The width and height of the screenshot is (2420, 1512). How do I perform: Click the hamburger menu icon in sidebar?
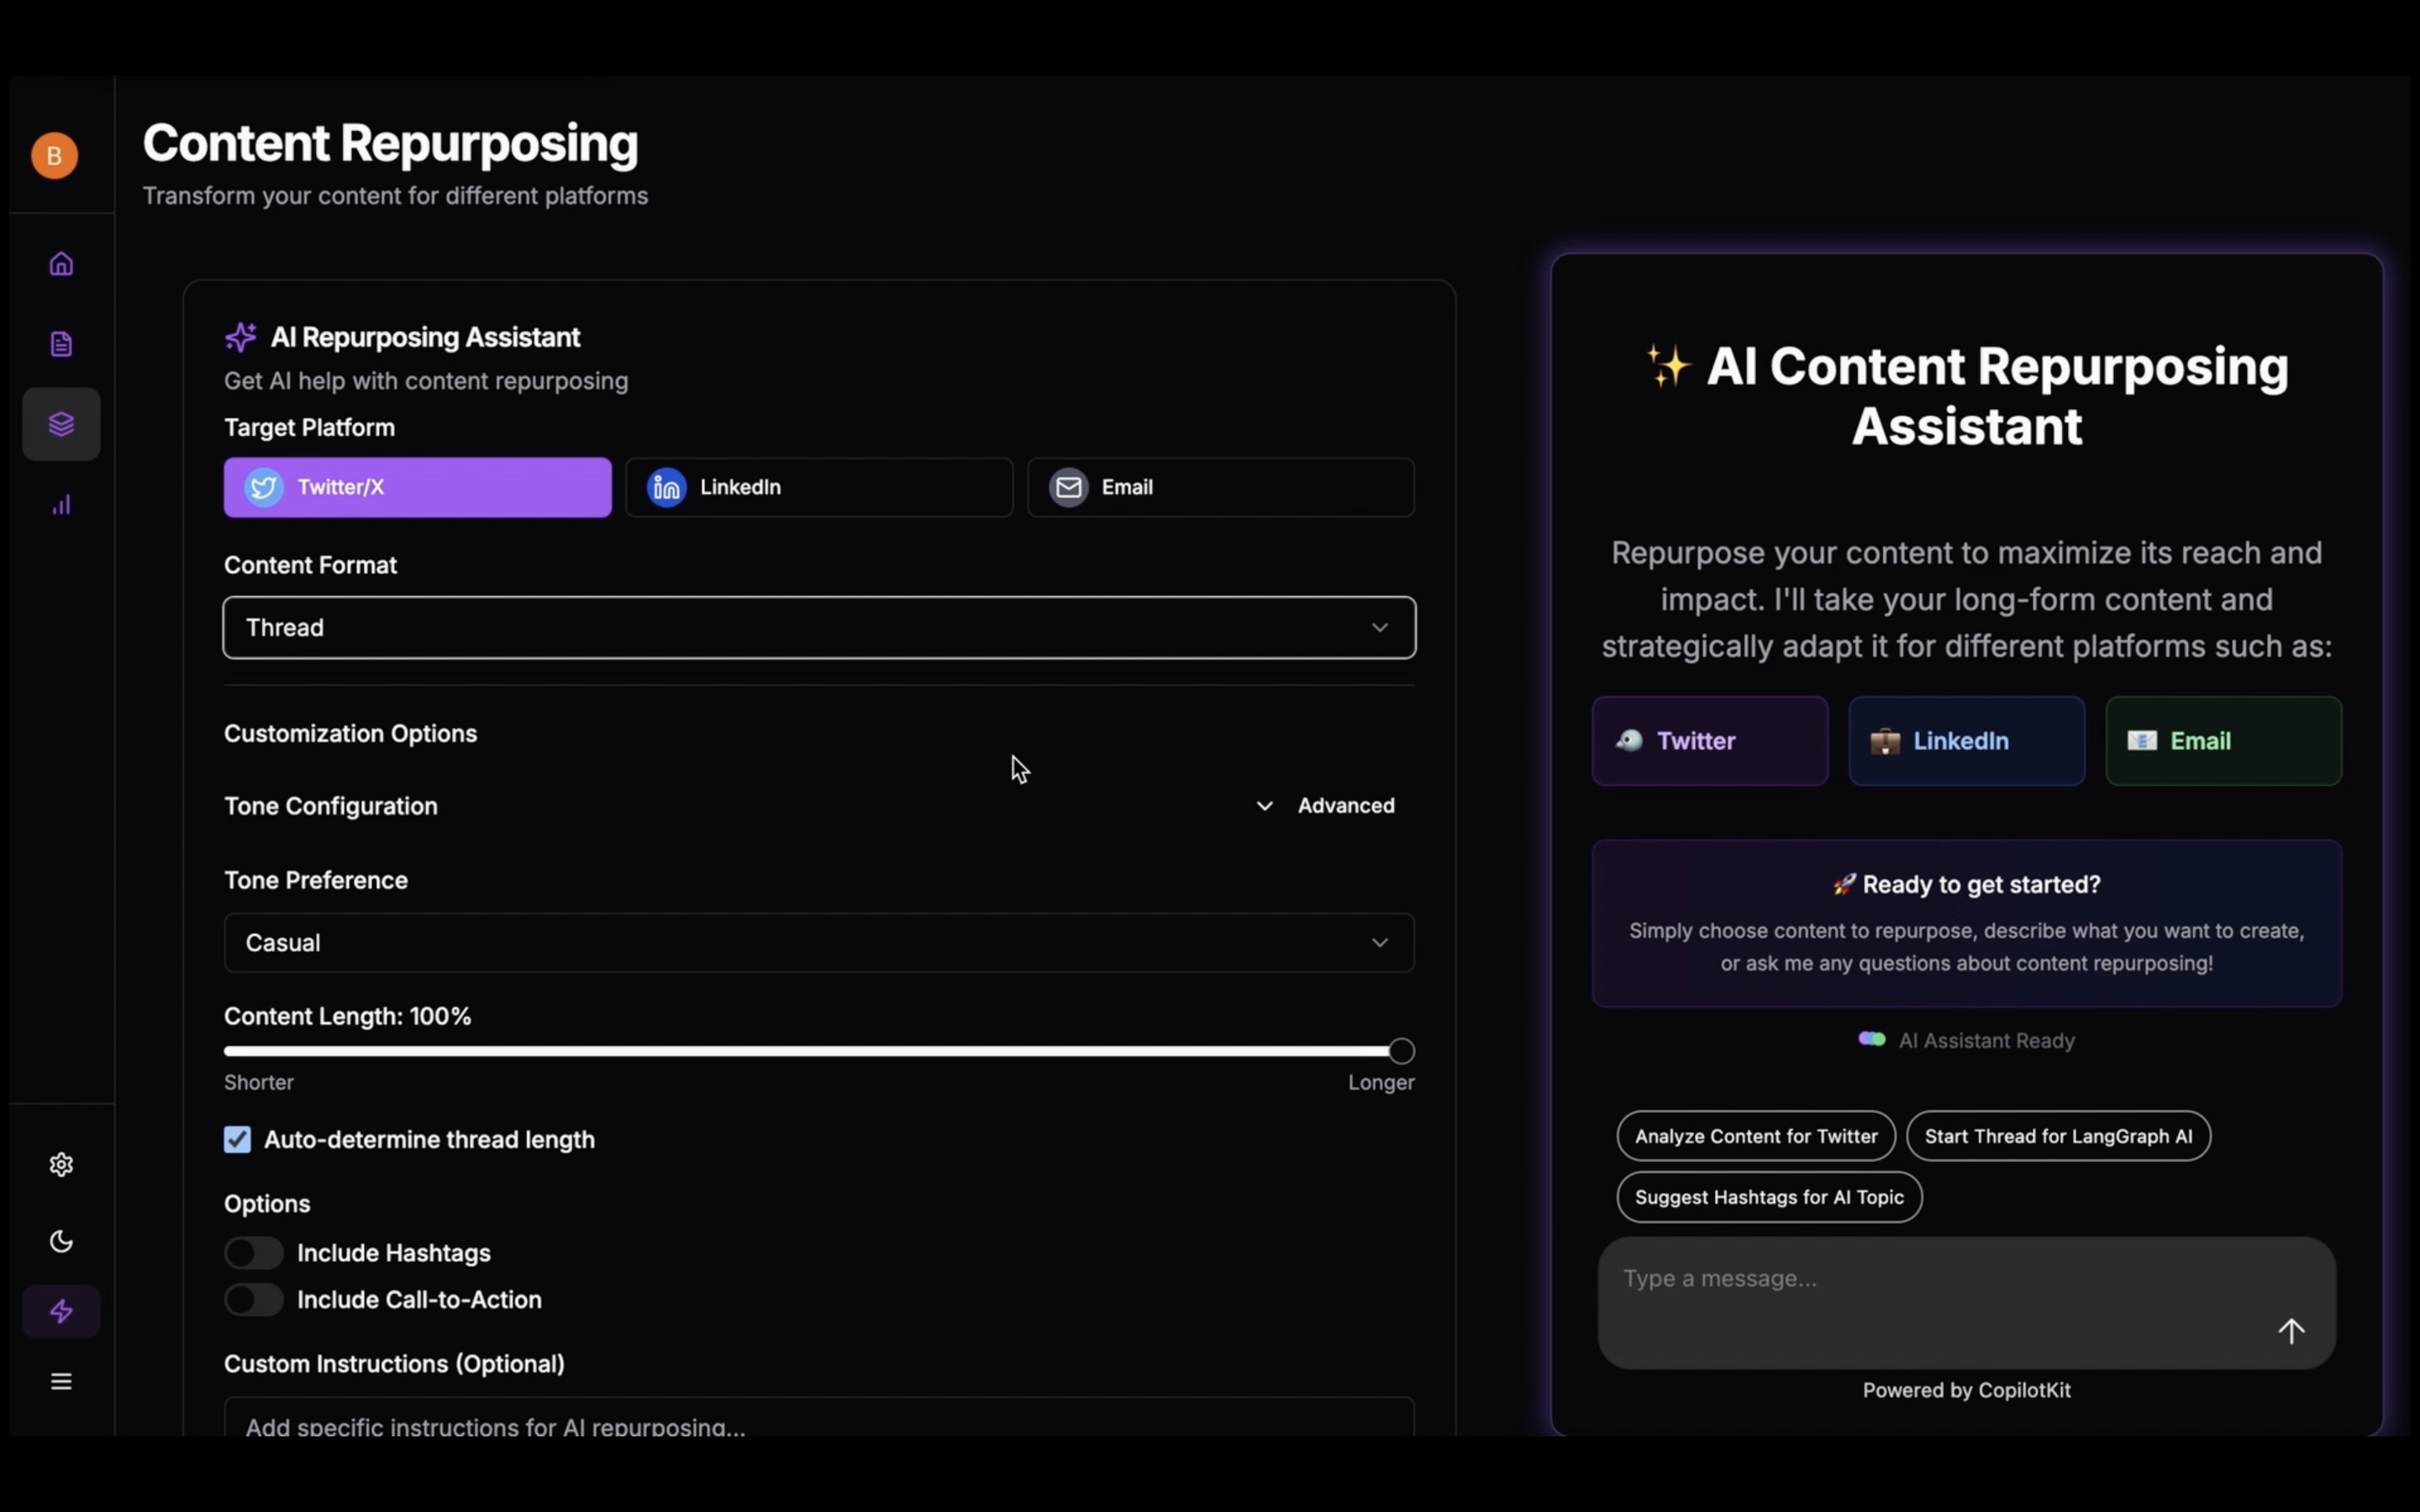pyautogui.click(x=61, y=1381)
